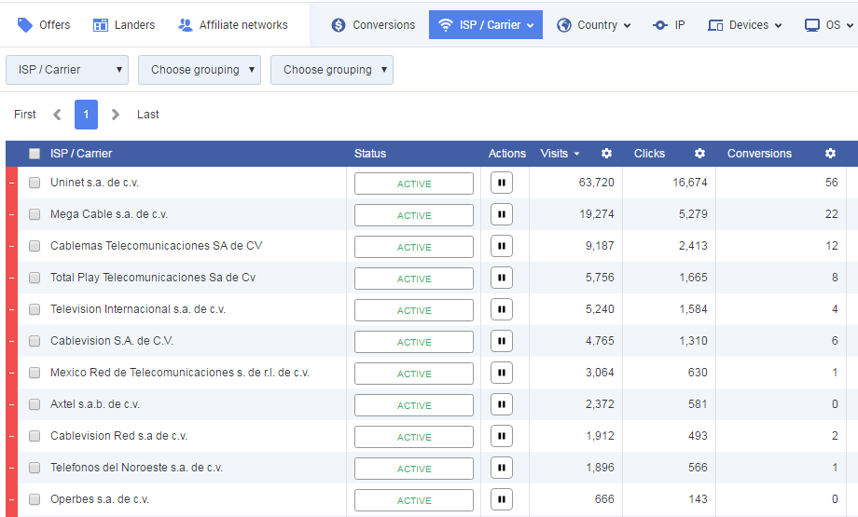Pause Cablemas Telecomunicaciones SA de CV
Viewport: 858px width, 517px height.
click(501, 246)
